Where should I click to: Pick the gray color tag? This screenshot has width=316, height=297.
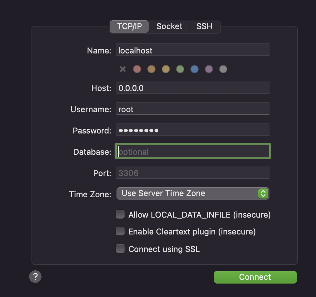(x=223, y=69)
